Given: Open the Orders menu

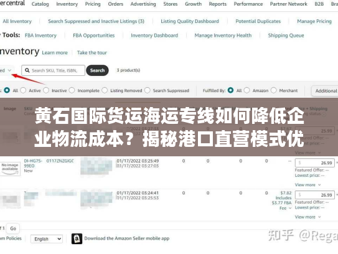Looking at the screenshot, I should [116, 4].
